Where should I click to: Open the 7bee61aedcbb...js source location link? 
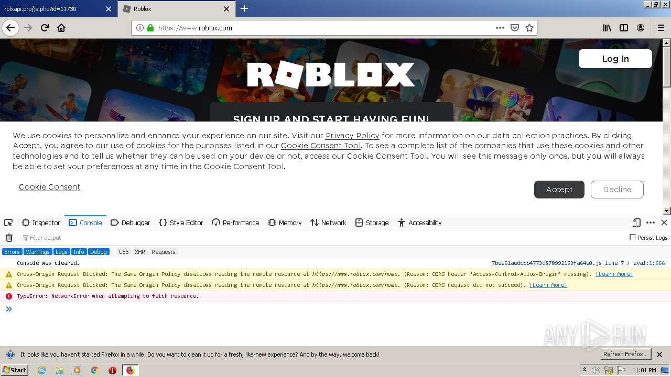tap(578, 263)
